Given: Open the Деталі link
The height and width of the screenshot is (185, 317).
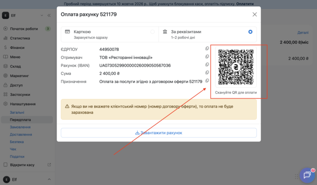Looking at the screenshot, I should (x=303, y=33).
